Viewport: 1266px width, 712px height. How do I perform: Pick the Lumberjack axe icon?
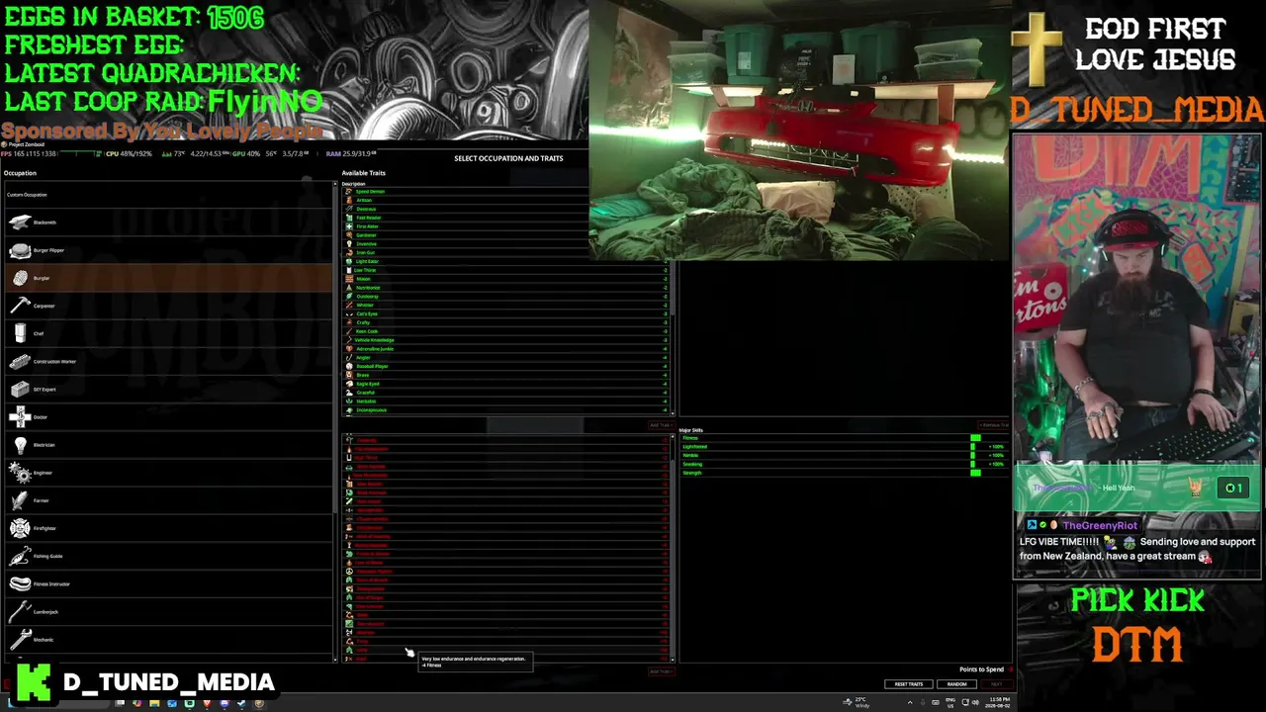click(20, 611)
